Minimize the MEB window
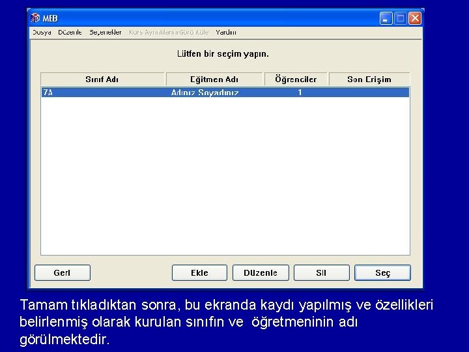The width and height of the screenshot is (469, 352). (386, 18)
